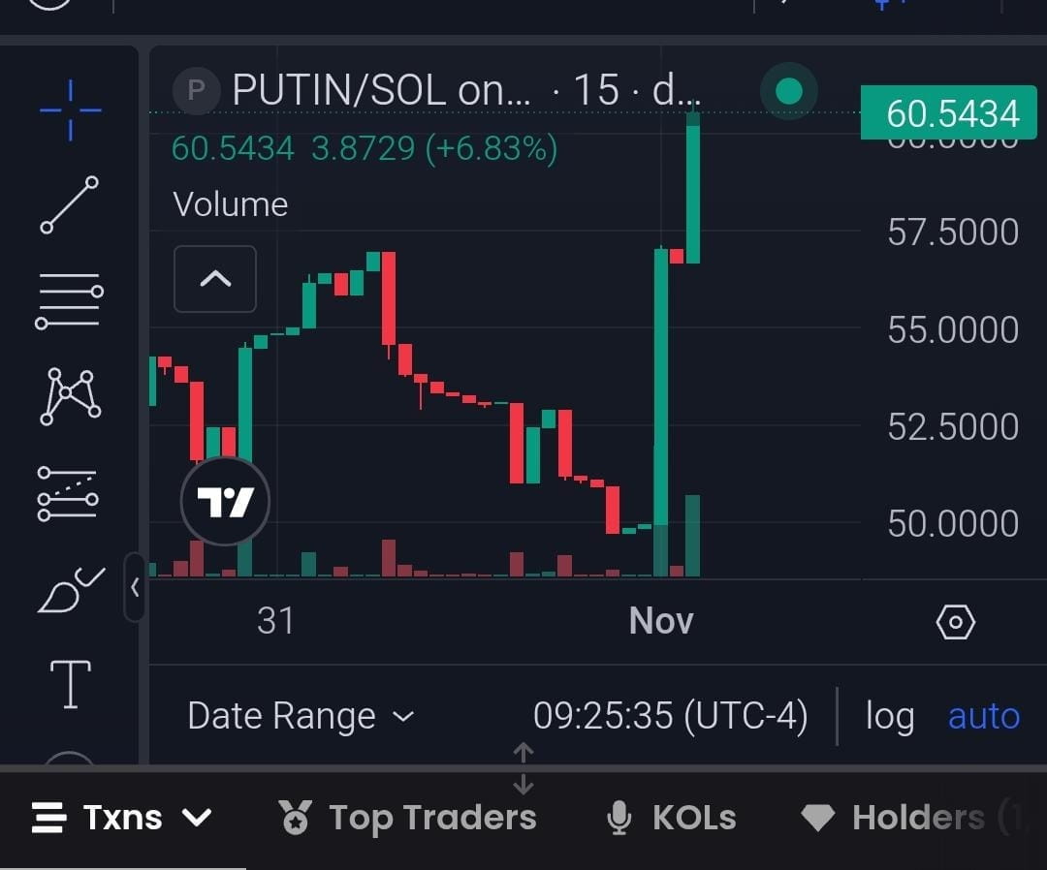This screenshot has width=1047, height=870.
Task: Collapse the drawing toolbar side arrow
Action: [135, 587]
